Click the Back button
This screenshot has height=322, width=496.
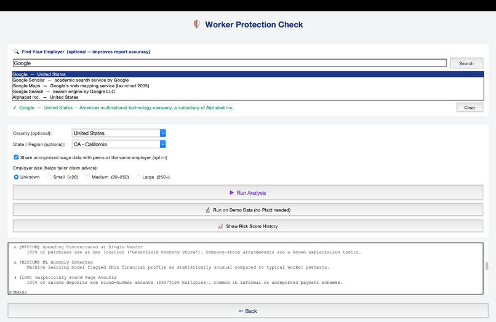click(x=248, y=311)
